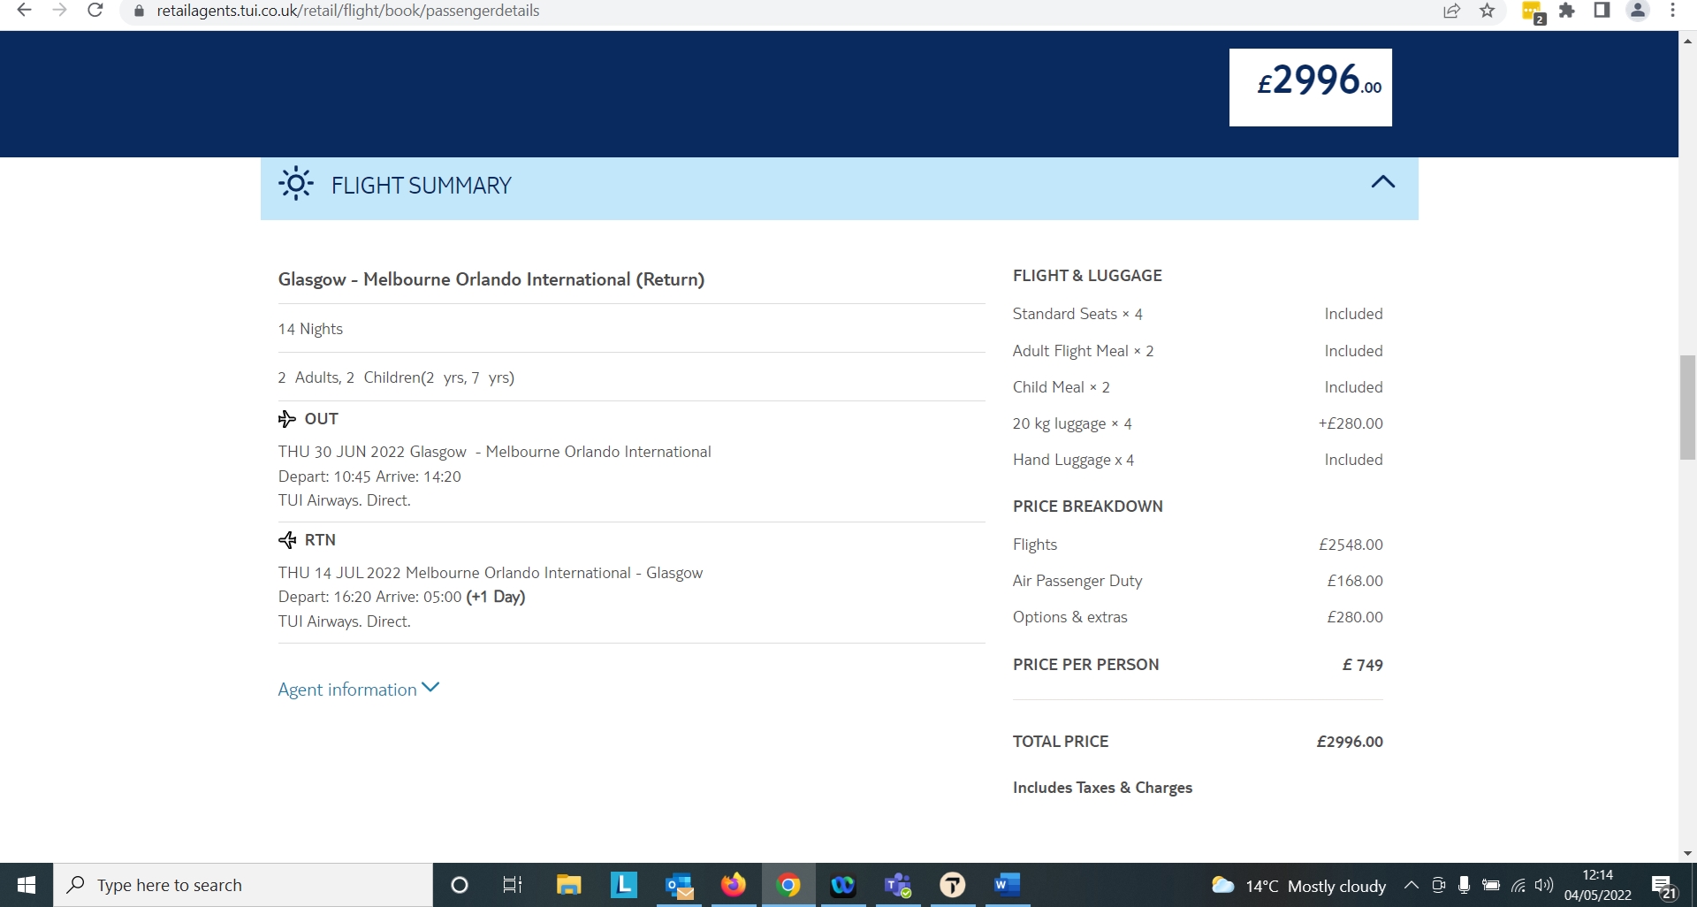The height and width of the screenshot is (907, 1697).
Task: Switch to Chrome on the taskbar
Action: pos(788,885)
